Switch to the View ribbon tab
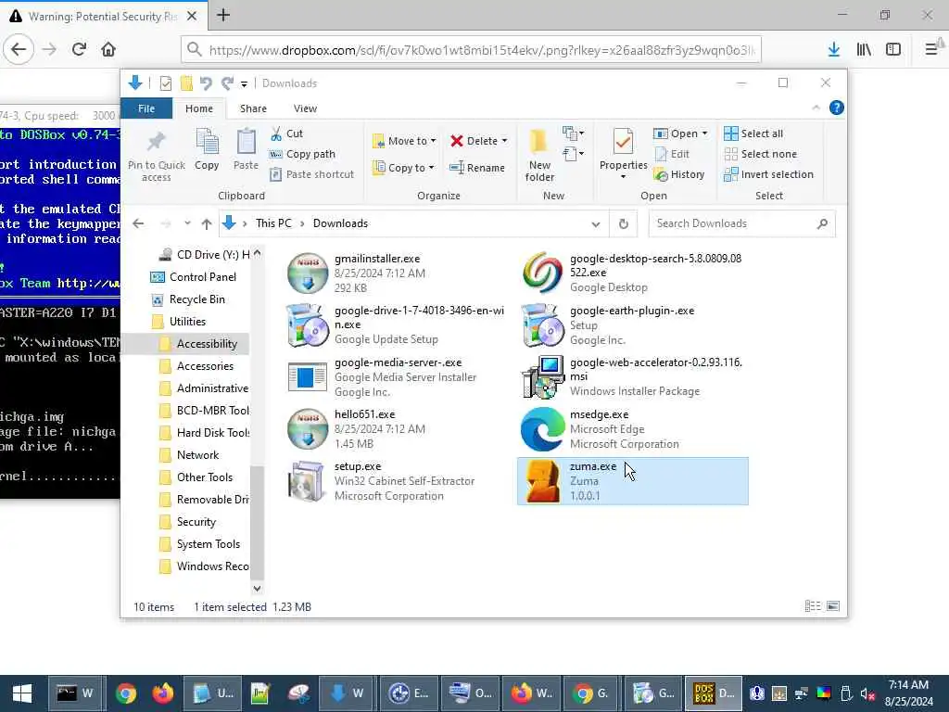 pyautogui.click(x=305, y=108)
